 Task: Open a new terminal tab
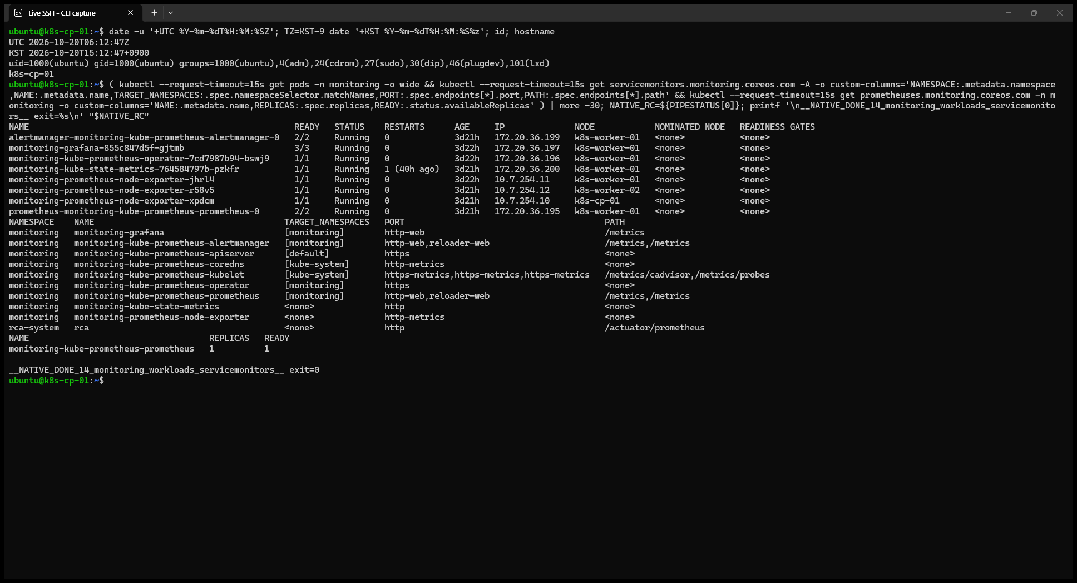(x=154, y=13)
